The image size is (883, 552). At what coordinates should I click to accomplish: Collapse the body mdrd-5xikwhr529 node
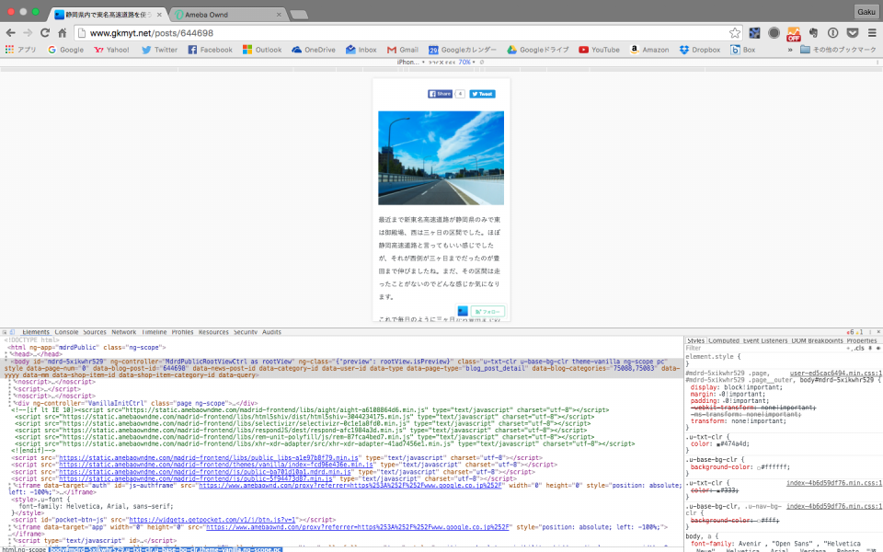[6, 362]
